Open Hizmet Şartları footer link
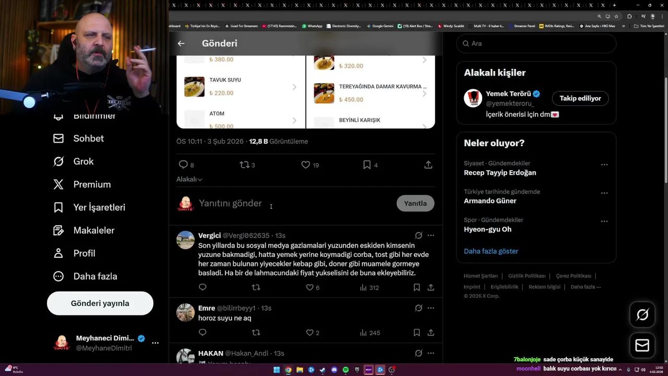 point(481,276)
